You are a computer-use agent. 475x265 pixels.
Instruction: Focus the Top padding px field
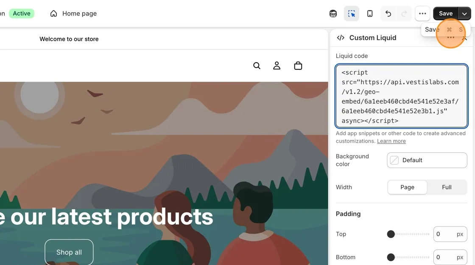450,234
